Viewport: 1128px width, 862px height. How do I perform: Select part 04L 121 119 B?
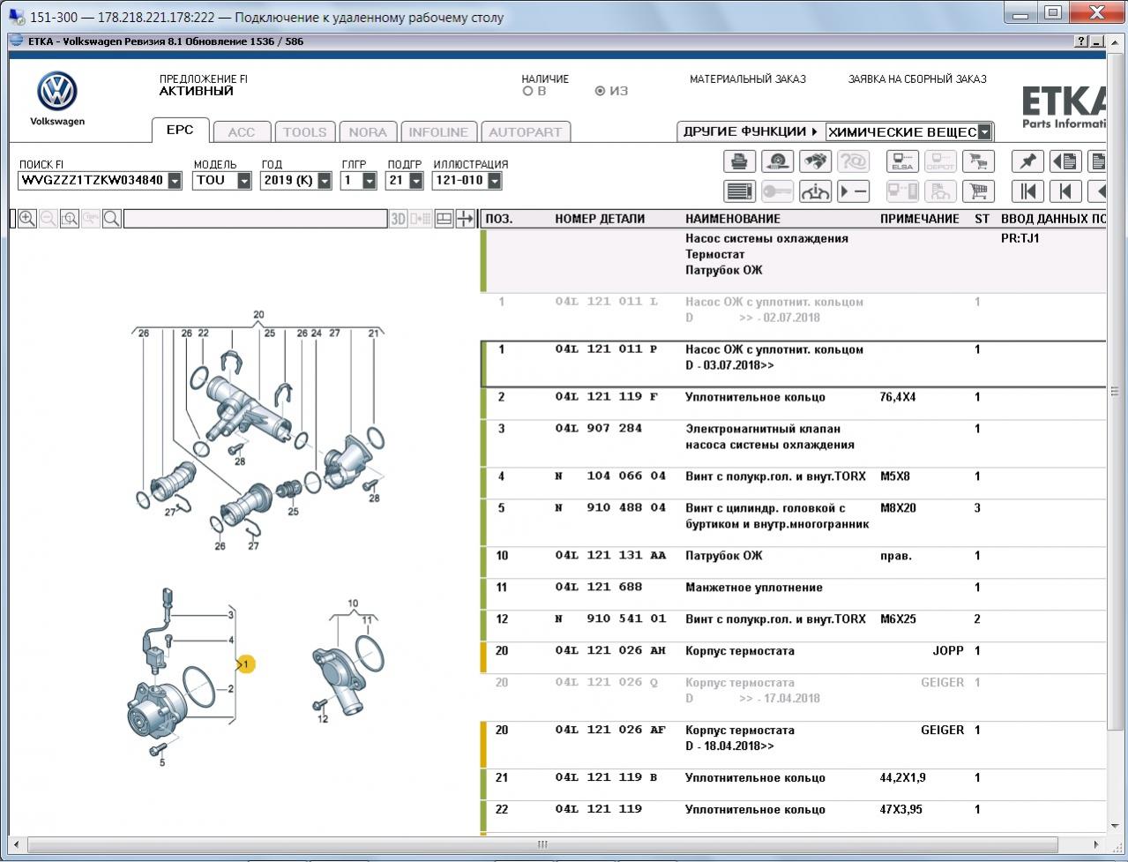[606, 778]
